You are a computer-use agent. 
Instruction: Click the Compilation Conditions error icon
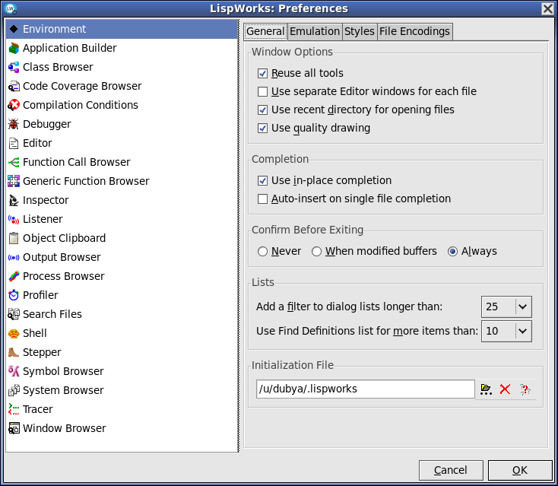pyautogui.click(x=14, y=105)
